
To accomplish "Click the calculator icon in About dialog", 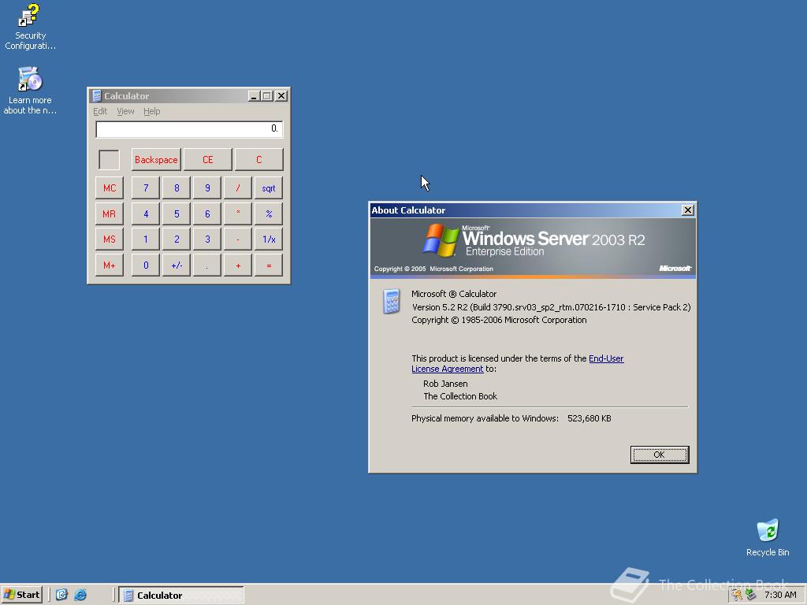I will click(x=391, y=302).
